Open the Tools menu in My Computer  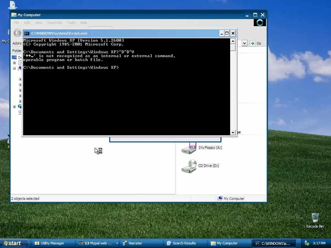click(x=71, y=23)
